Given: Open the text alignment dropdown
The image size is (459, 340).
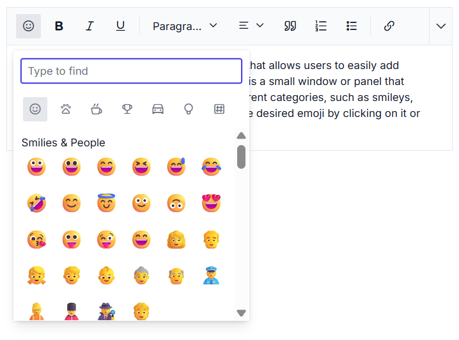Looking at the screenshot, I should pyautogui.click(x=251, y=26).
